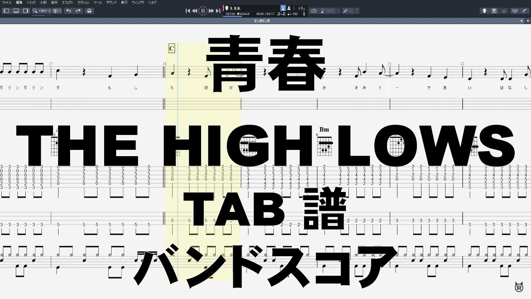Click the 18/139 bar position readout

[x=230, y=14]
